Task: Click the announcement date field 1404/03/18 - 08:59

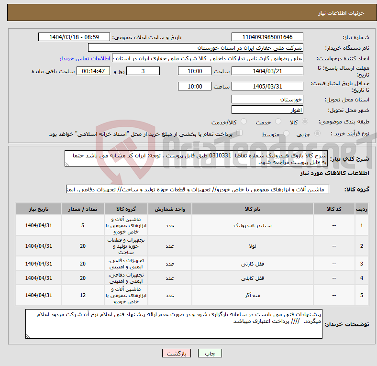Action: (74, 37)
